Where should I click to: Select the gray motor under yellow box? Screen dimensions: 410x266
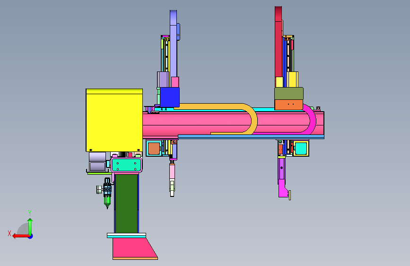pyautogui.click(x=97, y=162)
